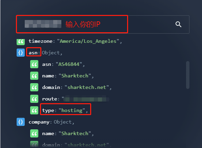Image resolution: width=202 pixels, height=148 pixels.
Task: Click string icon beside AS46844 value
Action: tap(34, 64)
